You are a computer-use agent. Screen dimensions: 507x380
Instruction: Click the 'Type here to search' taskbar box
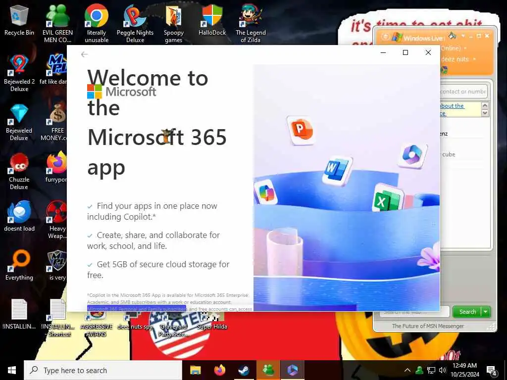tap(103, 370)
